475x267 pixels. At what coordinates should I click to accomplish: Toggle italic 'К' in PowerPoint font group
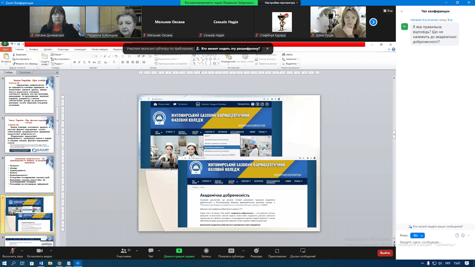pyautogui.click(x=79, y=62)
